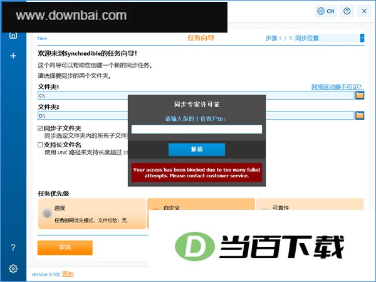Click the blocked access error message
This screenshot has height=282, width=376.
[x=197, y=173]
